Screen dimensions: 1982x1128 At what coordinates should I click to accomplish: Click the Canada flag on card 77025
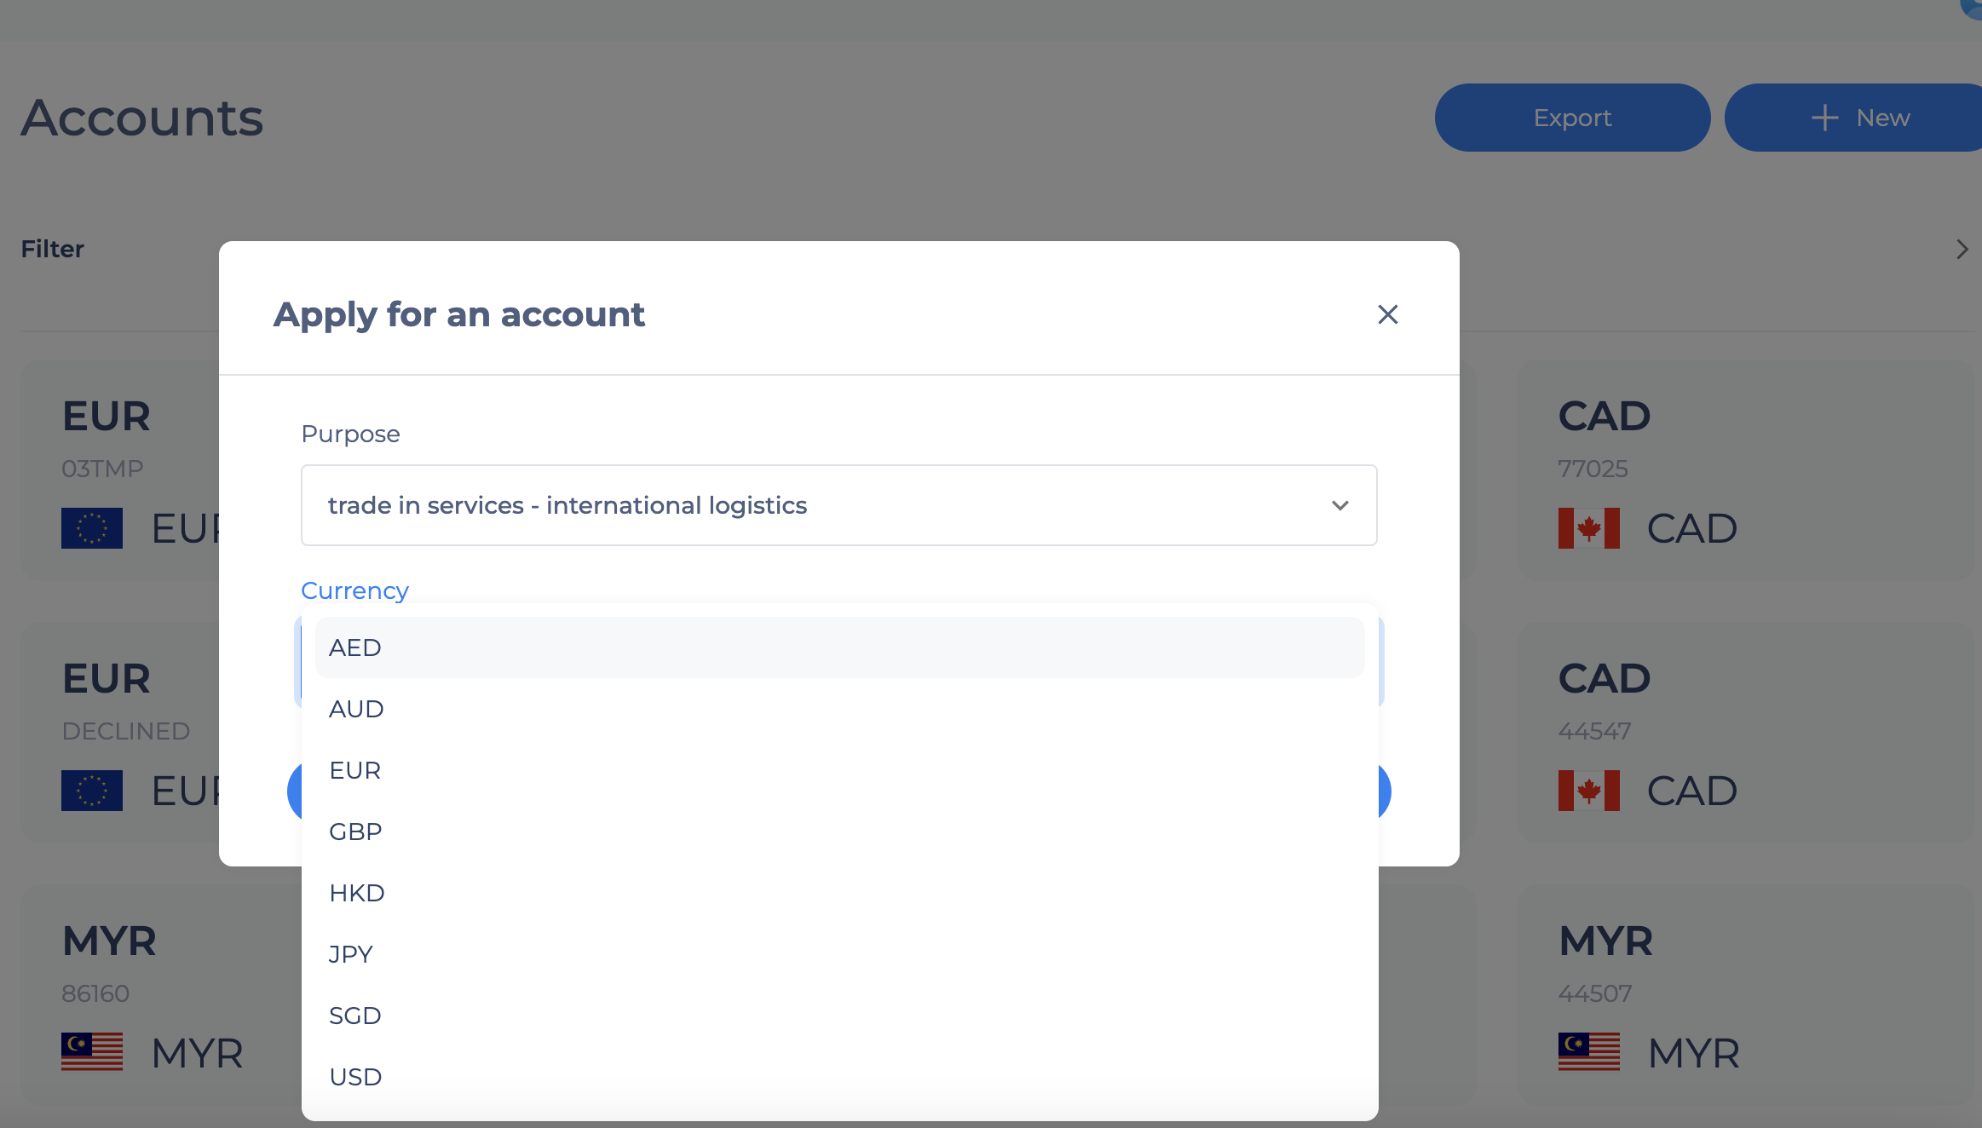click(x=1588, y=528)
